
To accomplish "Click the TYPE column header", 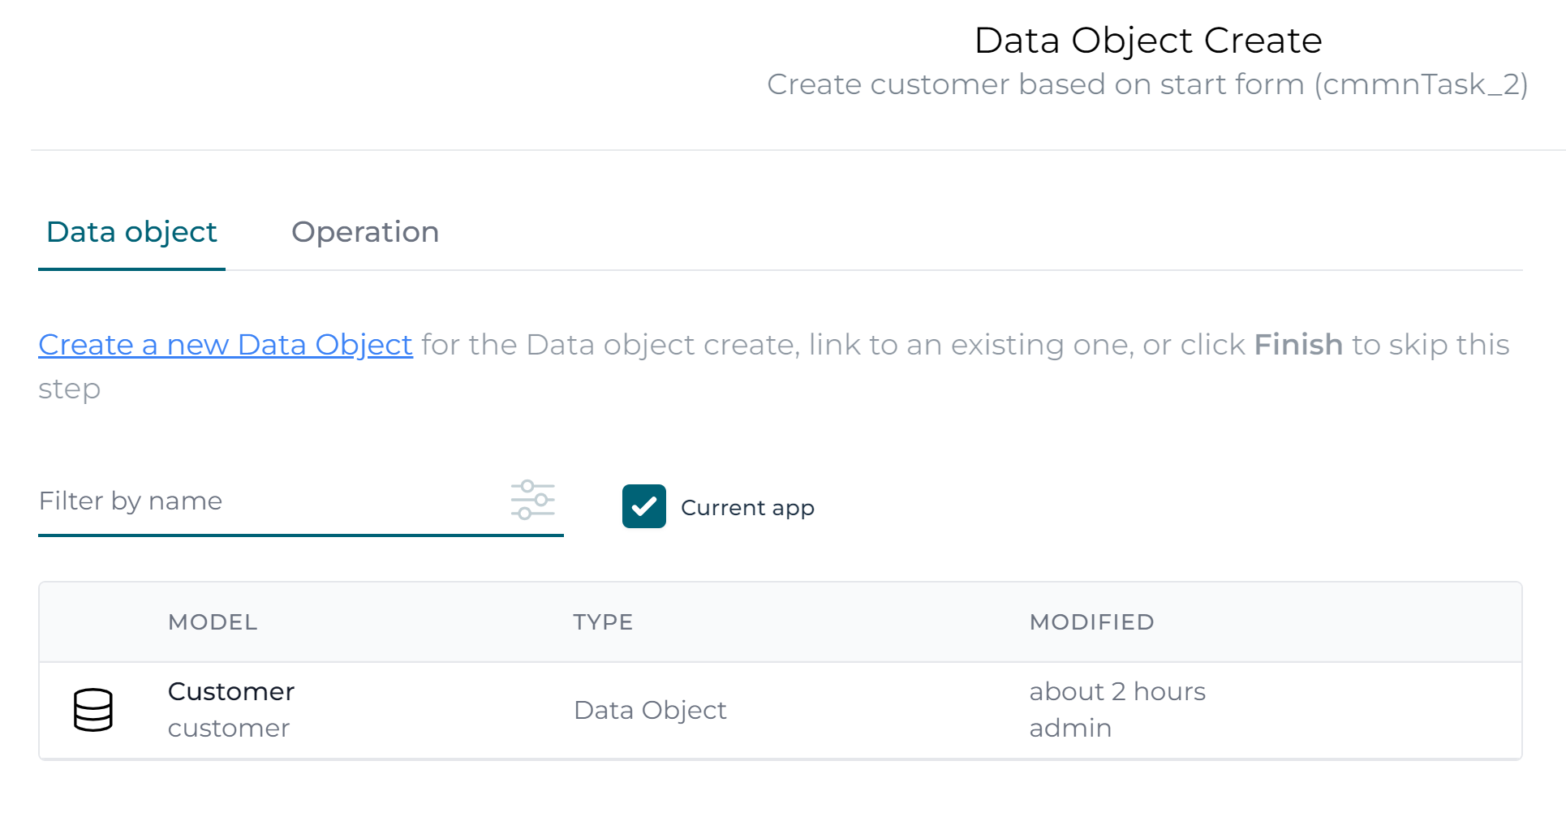I will click(x=603, y=622).
